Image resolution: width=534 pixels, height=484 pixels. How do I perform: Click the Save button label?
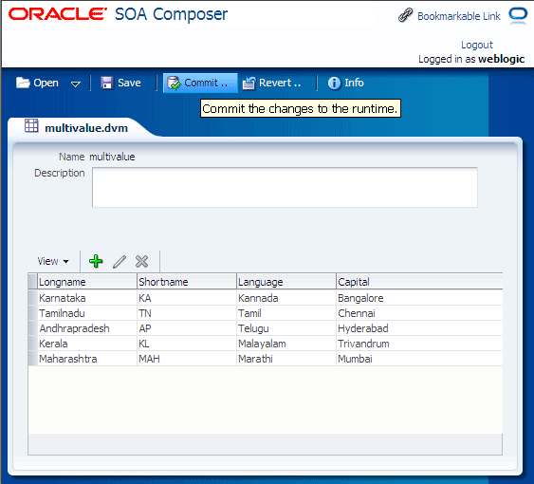click(x=129, y=83)
